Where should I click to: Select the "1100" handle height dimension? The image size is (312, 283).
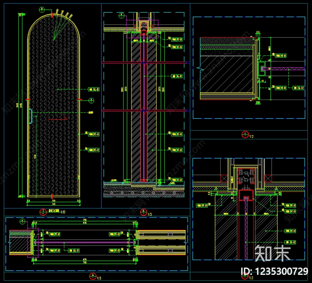pyautogui.click(x=35, y=157)
